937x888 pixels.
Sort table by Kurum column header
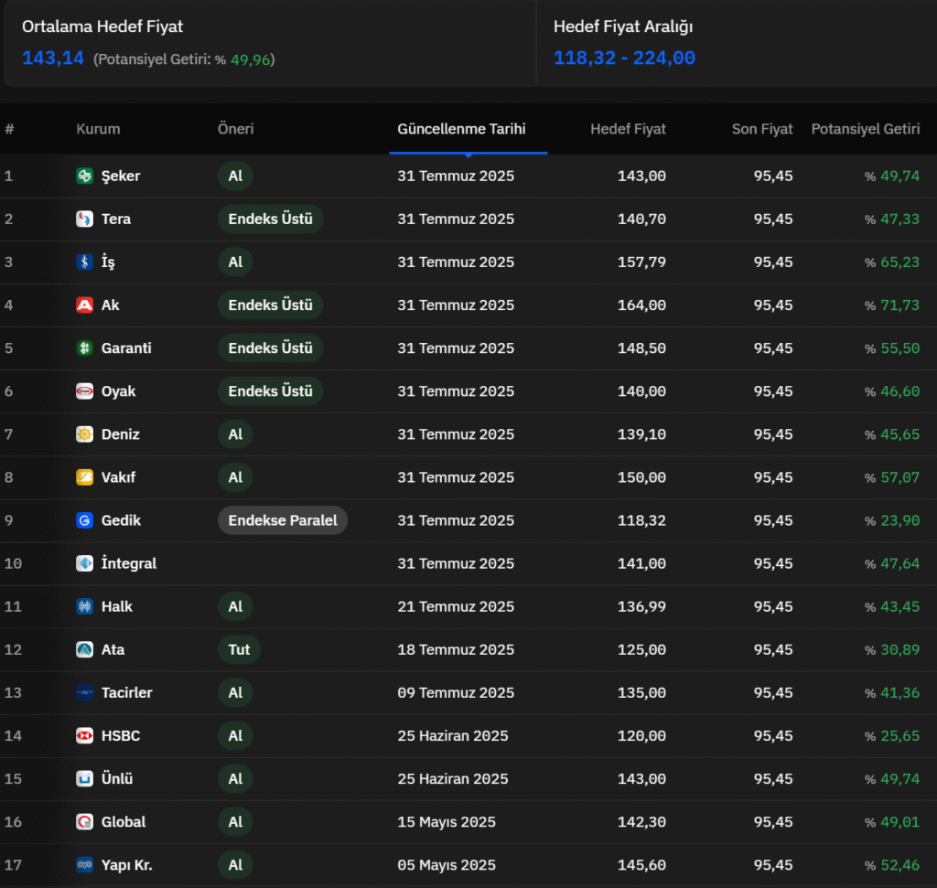pos(98,129)
